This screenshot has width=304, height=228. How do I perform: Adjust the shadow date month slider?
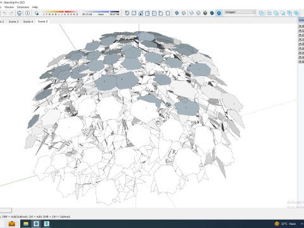tap(60, 13)
